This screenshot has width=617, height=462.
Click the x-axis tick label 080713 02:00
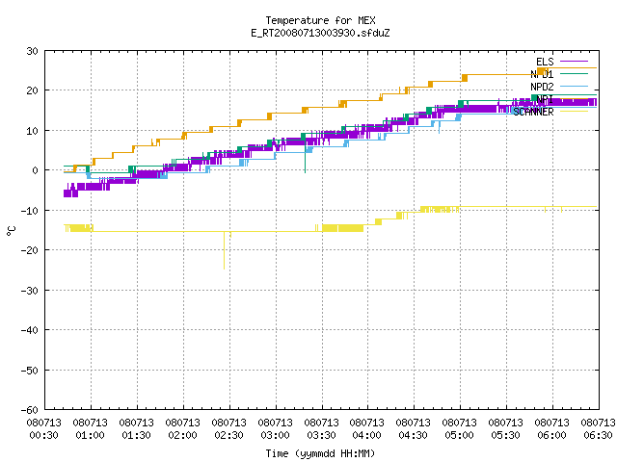click(183, 429)
